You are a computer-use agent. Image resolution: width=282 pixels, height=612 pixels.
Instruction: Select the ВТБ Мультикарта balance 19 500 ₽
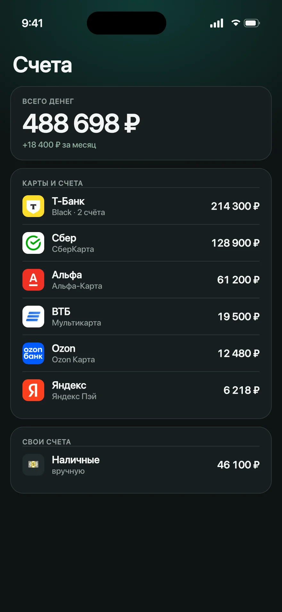[239, 317]
